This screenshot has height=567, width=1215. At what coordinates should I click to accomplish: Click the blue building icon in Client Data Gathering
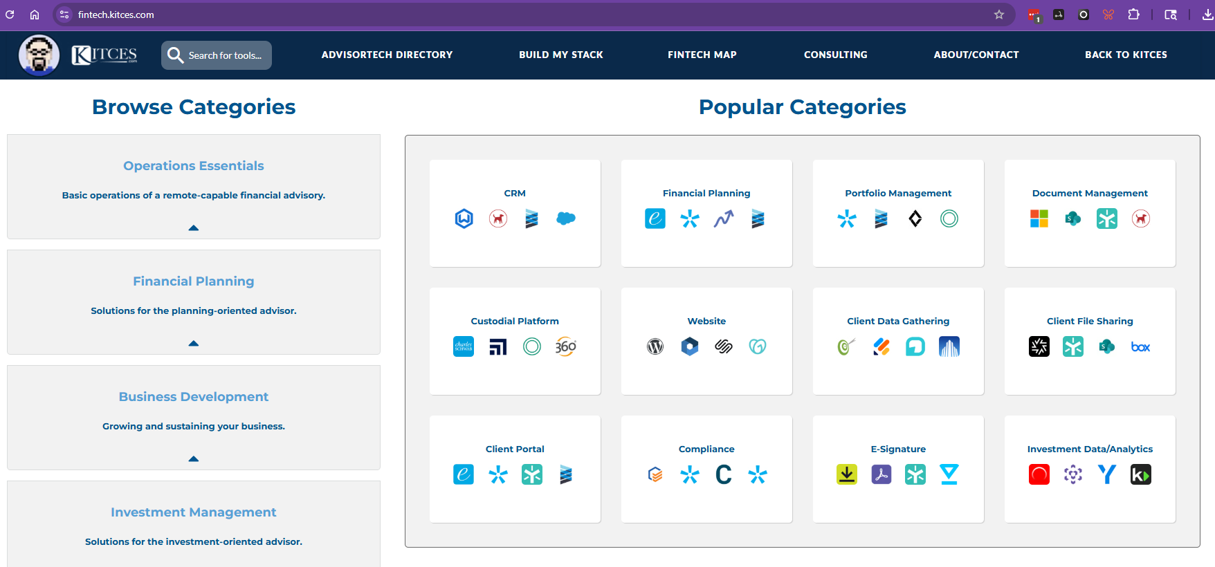949,346
